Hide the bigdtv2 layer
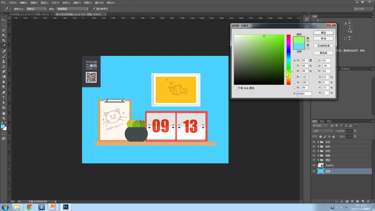Screen dimensions: 375x211 click(x=314, y=165)
